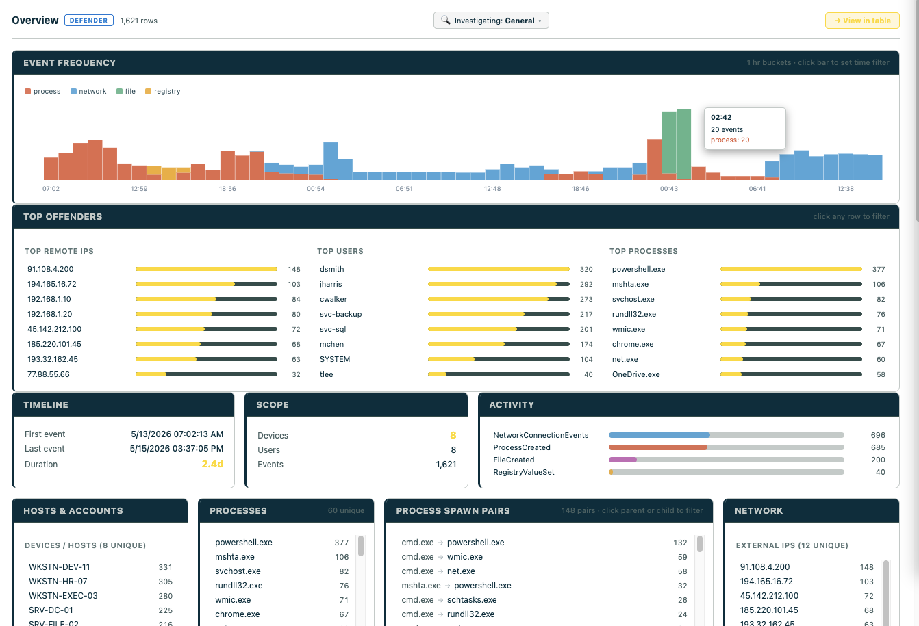Click the Duration value 2.4d
Image resolution: width=919 pixels, height=626 pixels.
tap(212, 464)
